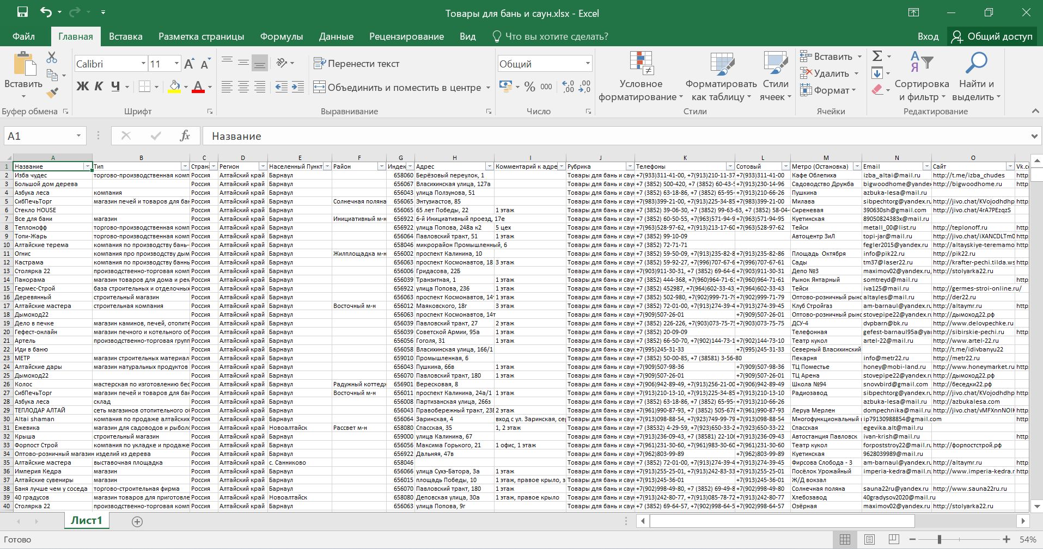Click the Вход sign-in link
This screenshot has width=1043, height=549.
(928, 36)
